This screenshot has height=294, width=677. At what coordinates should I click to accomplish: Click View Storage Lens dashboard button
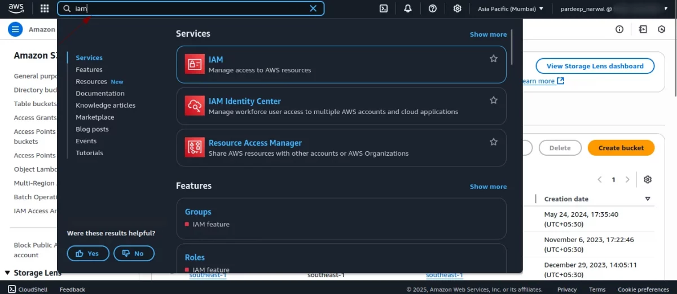click(x=595, y=66)
